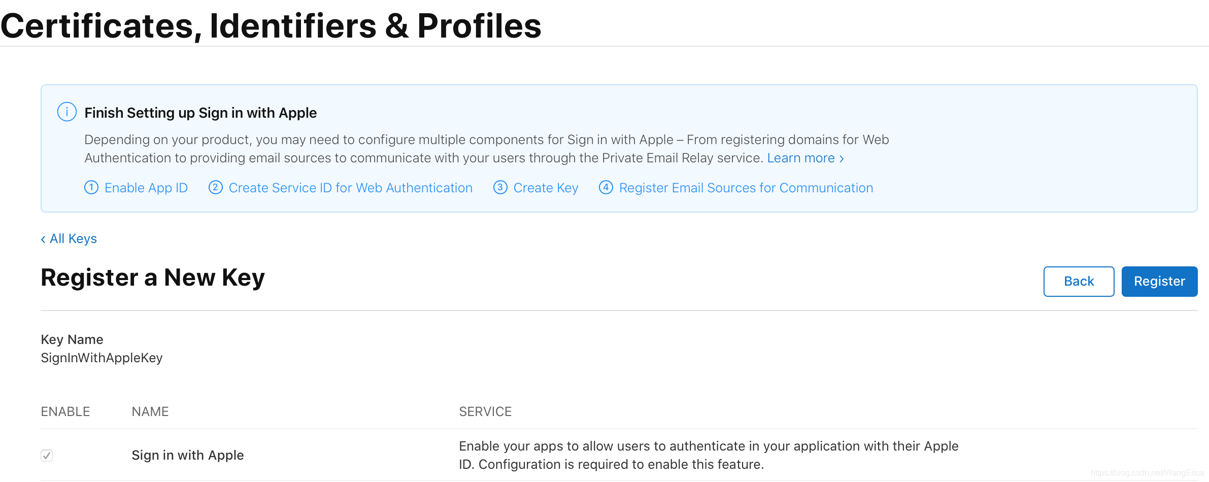Click the step 2 circle icon

pyautogui.click(x=216, y=188)
